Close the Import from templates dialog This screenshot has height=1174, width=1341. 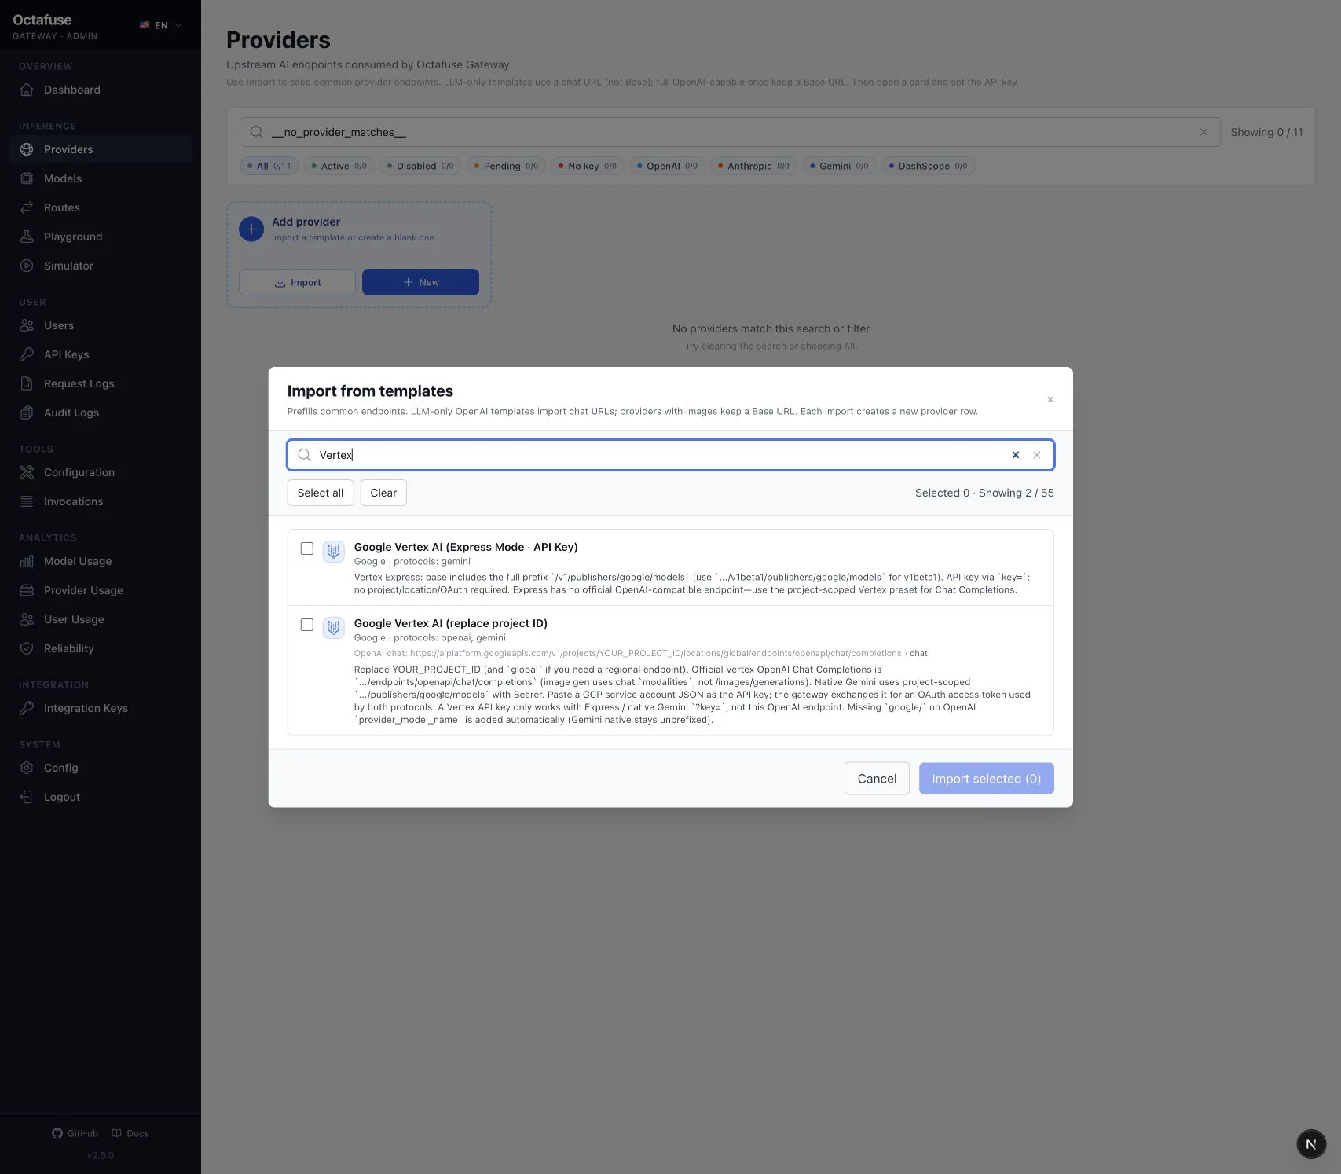click(x=1050, y=400)
